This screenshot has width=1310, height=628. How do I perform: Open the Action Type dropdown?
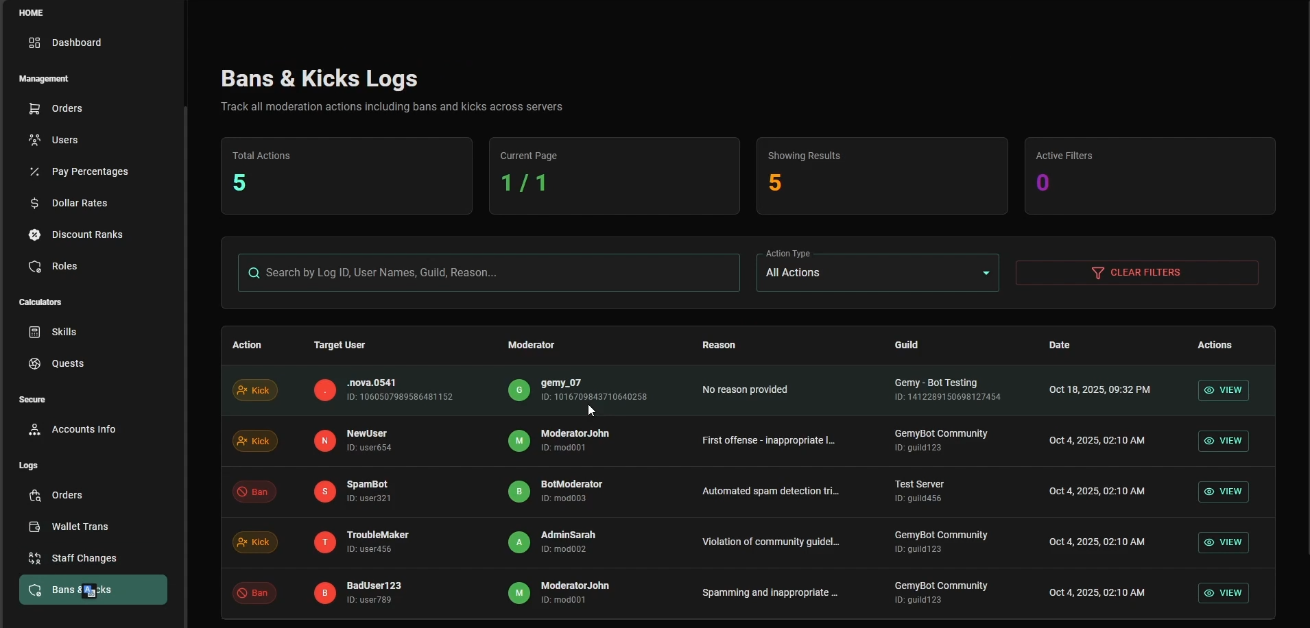pos(877,273)
